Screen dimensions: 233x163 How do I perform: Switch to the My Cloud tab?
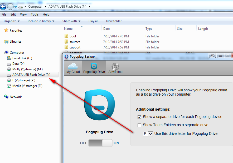pyautogui.click(x=73, y=68)
